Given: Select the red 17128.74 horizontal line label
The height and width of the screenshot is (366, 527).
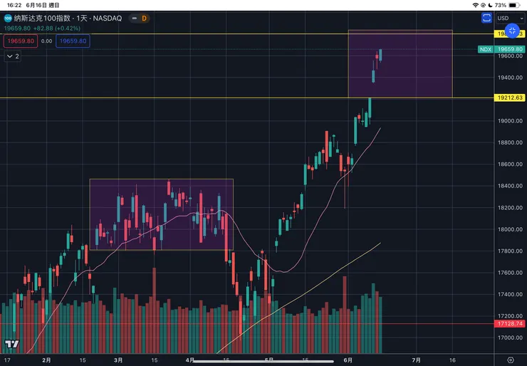Looking at the screenshot, I should click(510, 324).
